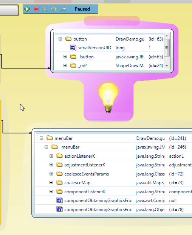This screenshot has width=192, height=235.
Task: Expand the coalesceMap node
Action: tap(51, 183)
